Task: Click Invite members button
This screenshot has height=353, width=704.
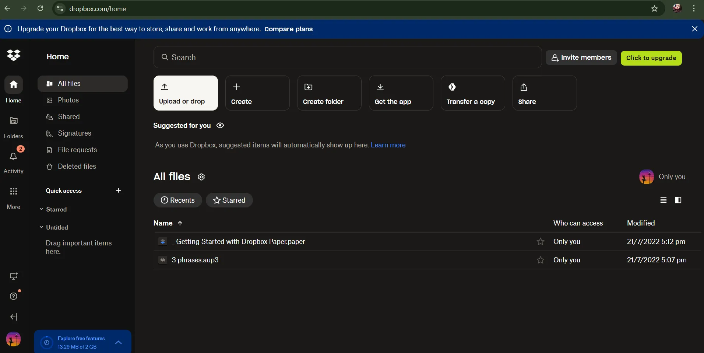Action: click(x=581, y=57)
